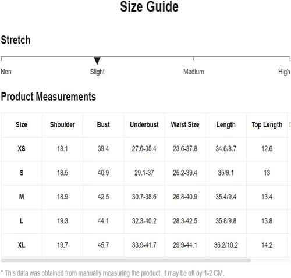Click the Product Measurements heading
The width and height of the screenshot is (291, 278).
[x=48, y=97]
